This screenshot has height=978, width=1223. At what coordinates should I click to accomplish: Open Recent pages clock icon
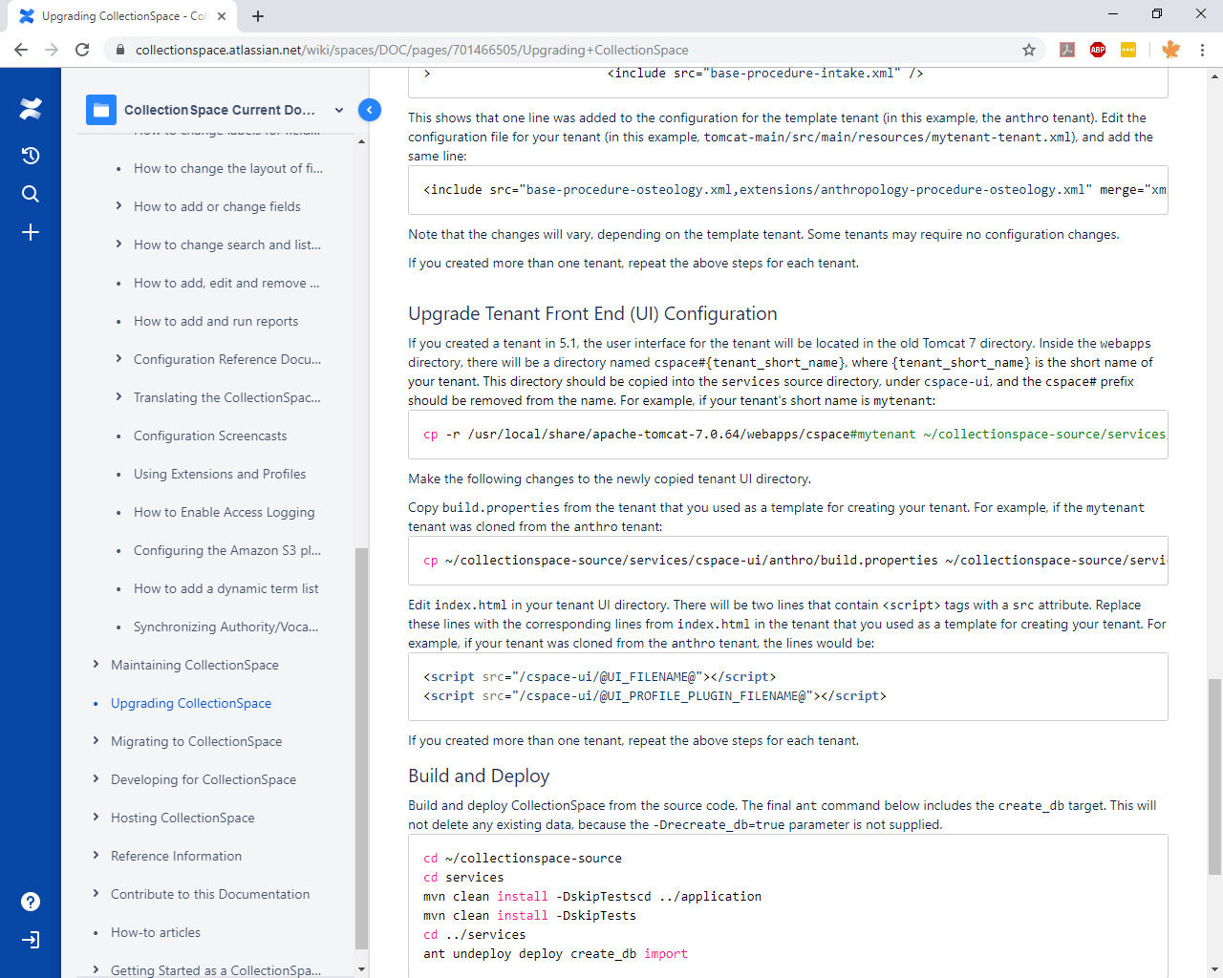click(31, 156)
